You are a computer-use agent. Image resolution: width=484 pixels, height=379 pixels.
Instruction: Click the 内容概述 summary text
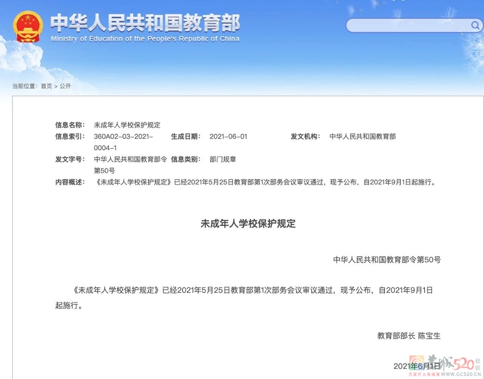[265, 182]
